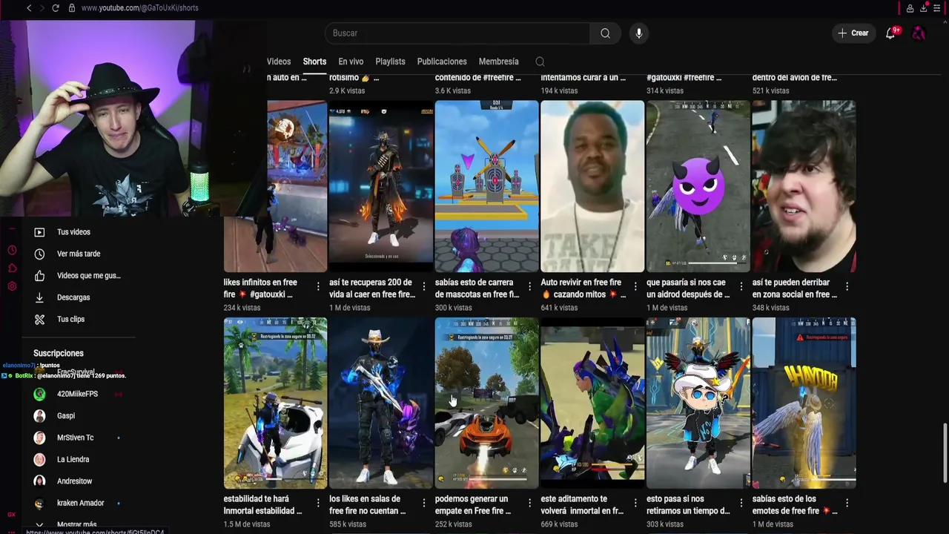Click the Suscripciones heading

click(59, 354)
